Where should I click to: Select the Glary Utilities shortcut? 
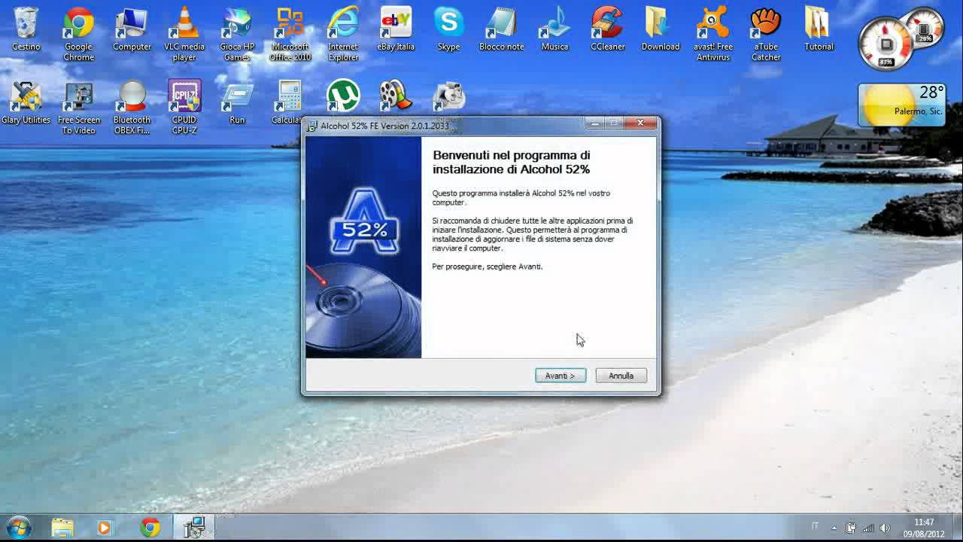(x=26, y=103)
